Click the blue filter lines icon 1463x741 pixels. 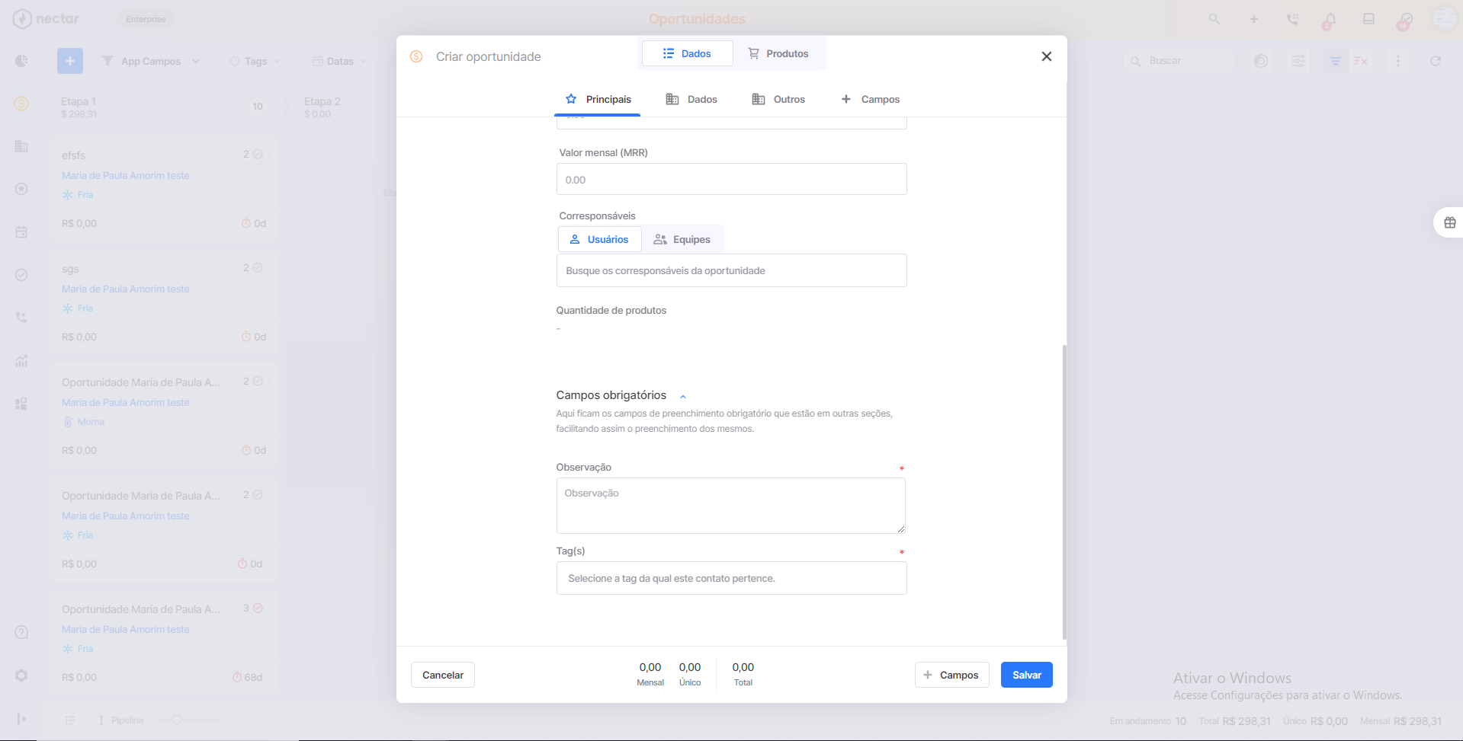point(1335,61)
